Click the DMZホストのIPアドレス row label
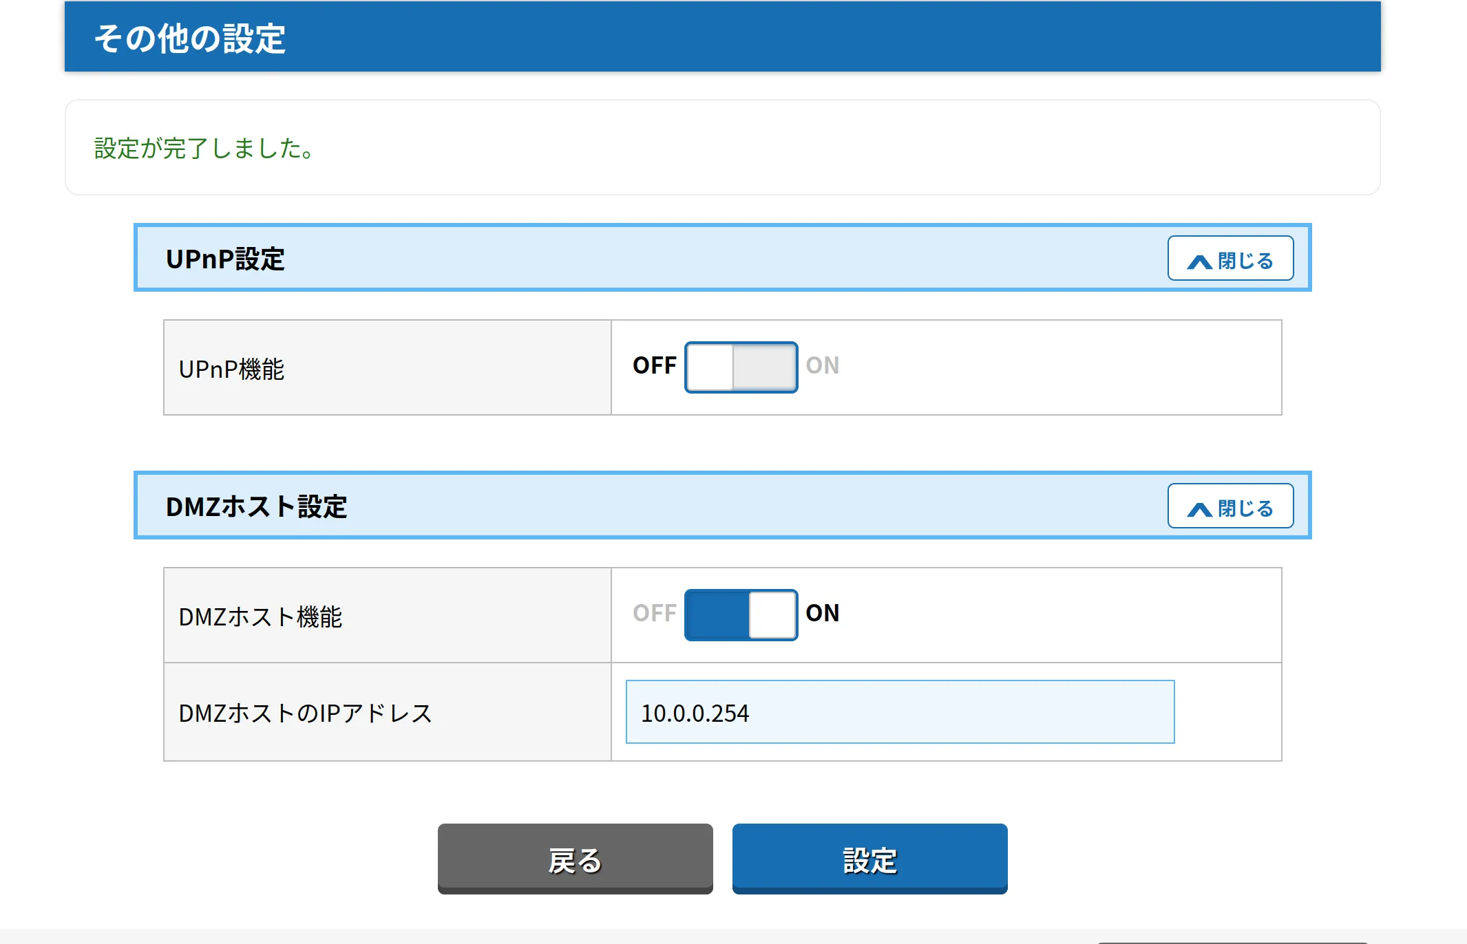The image size is (1467, 944). click(305, 714)
